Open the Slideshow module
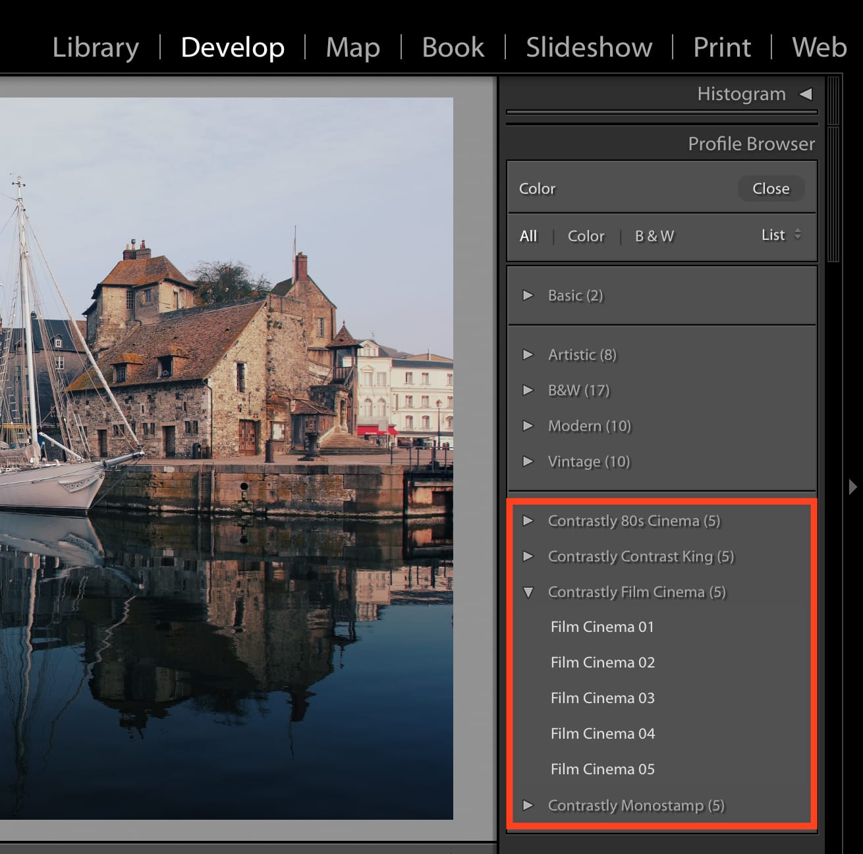This screenshot has height=854, width=863. pyautogui.click(x=589, y=47)
